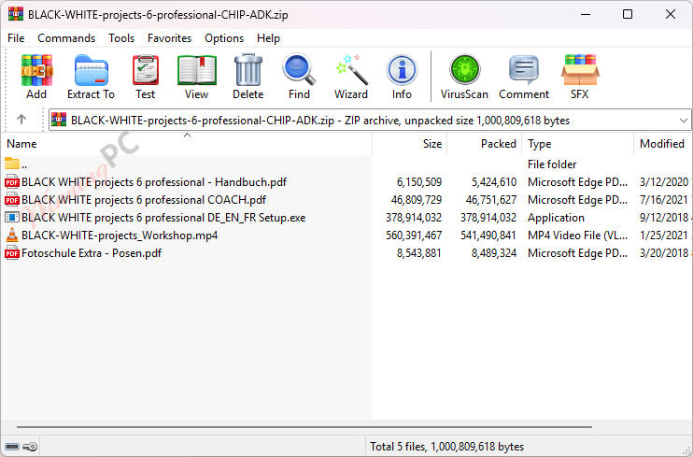Click the horizontal scrollbar at bottom

click(304, 427)
